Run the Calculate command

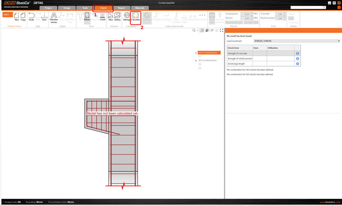(x=135, y=17)
